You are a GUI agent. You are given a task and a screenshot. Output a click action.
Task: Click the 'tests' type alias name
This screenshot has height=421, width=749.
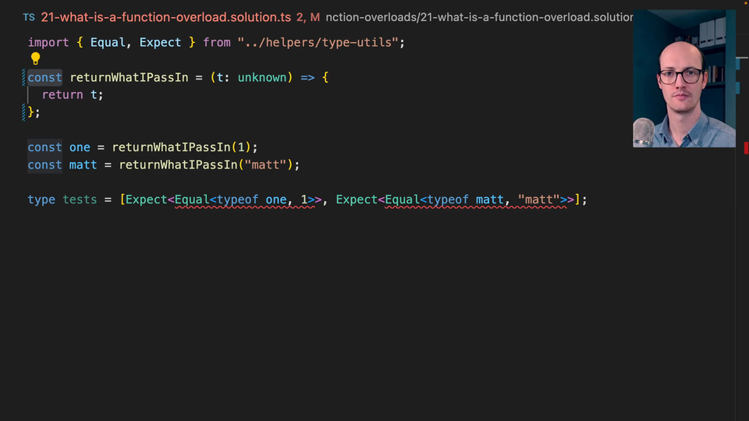(80, 200)
